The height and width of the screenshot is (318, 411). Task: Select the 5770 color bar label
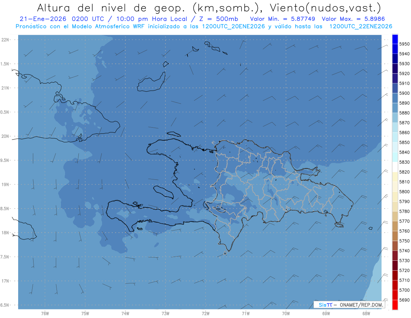click(404, 221)
